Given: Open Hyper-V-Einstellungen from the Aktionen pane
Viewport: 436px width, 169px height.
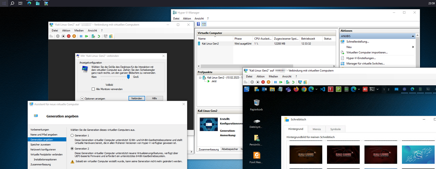Looking at the screenshot, I should pos(361,58).
